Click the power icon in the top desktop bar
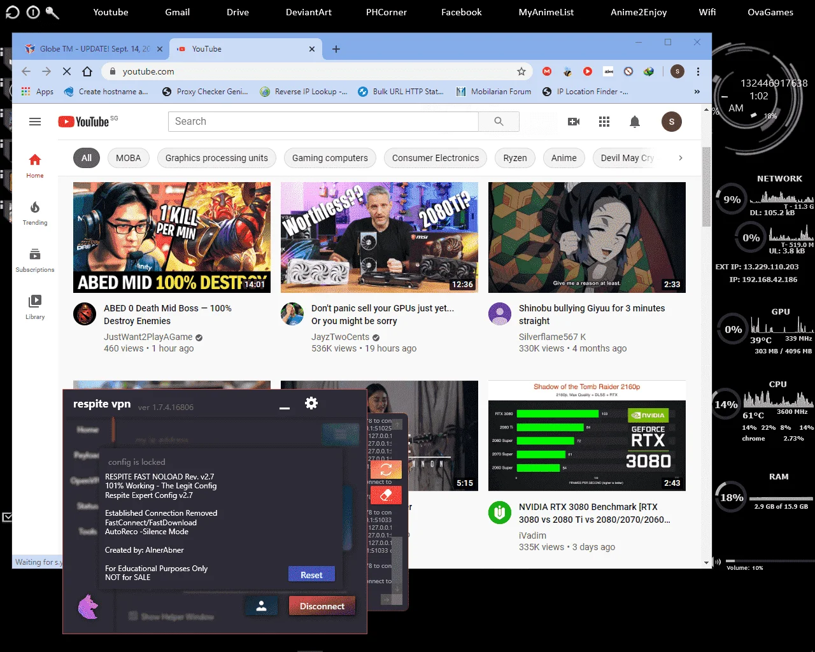Viewport: 815px width, 652px height. (x=33, y=12)
